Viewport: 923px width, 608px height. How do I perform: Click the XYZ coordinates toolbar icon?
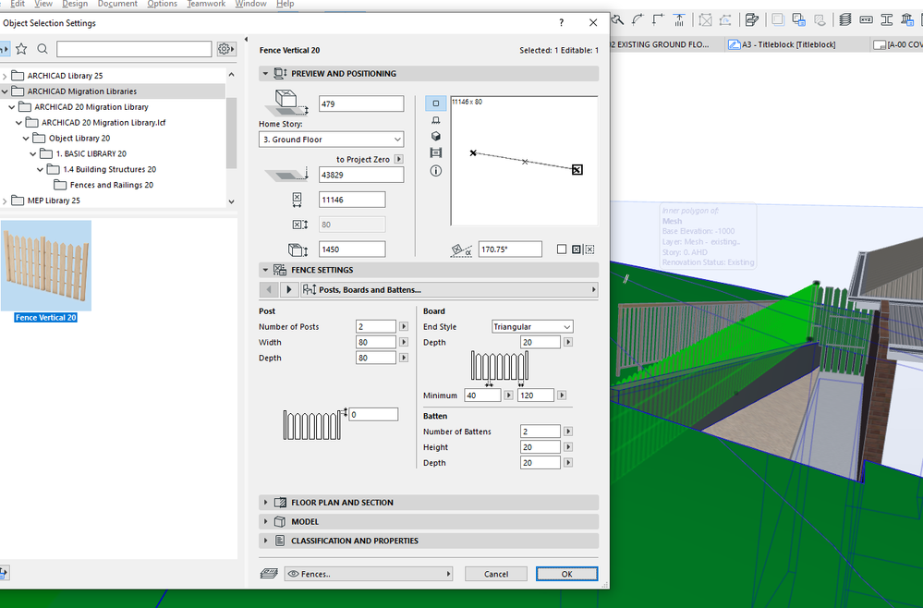click(x=866, y=20)
